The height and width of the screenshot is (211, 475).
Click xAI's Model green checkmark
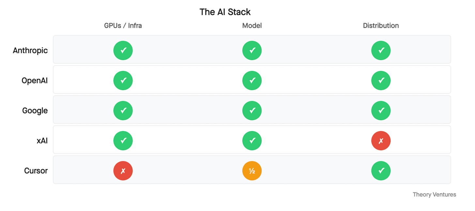pos(252,141)
